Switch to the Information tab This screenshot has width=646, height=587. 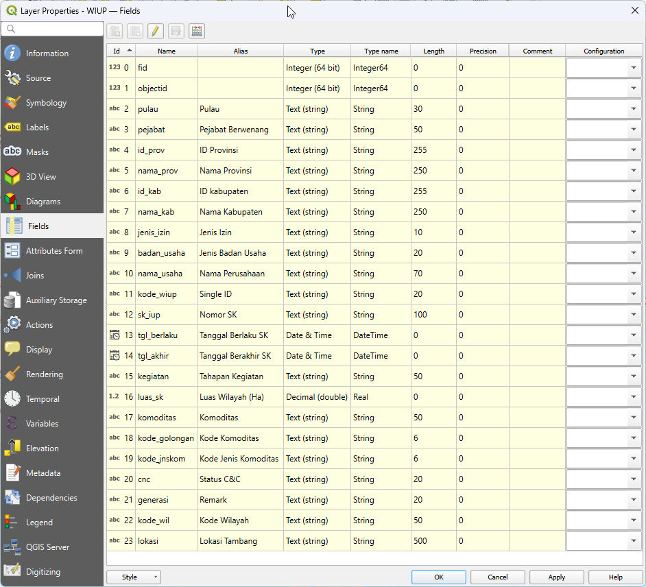coord(47,53)
